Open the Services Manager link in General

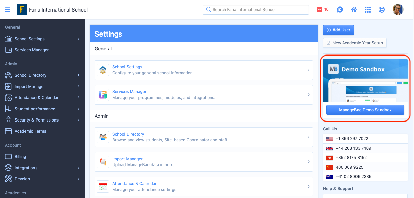pyautogui.click(x=130, y=92)
